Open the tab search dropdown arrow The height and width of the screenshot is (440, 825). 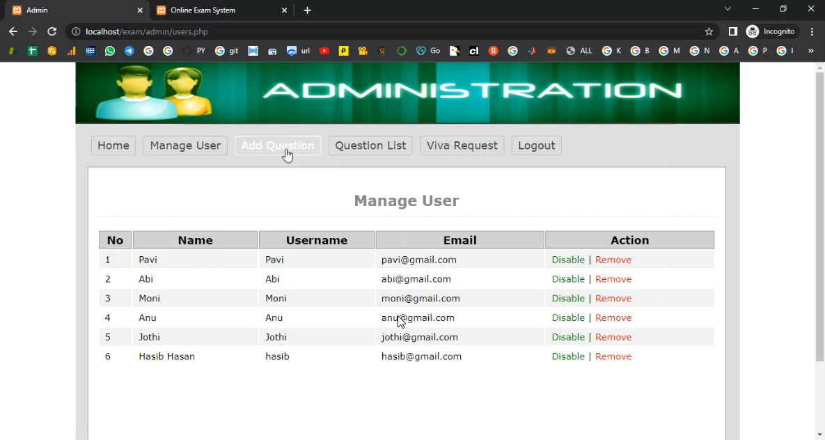pyautogui.click(x=728, y=9)
